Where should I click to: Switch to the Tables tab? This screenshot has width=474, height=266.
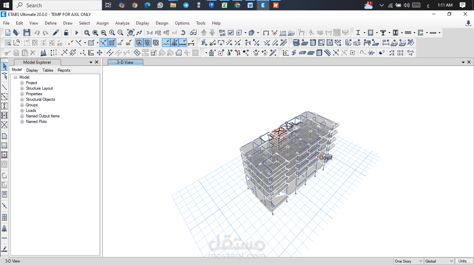48,70
